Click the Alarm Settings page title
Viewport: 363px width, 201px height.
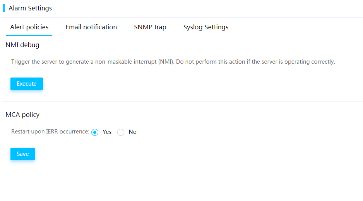pos(30,8)
